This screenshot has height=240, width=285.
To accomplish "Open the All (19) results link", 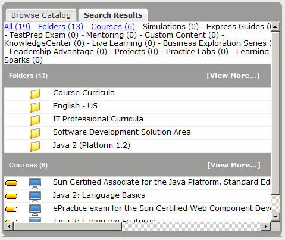I will tap(17, 27).
